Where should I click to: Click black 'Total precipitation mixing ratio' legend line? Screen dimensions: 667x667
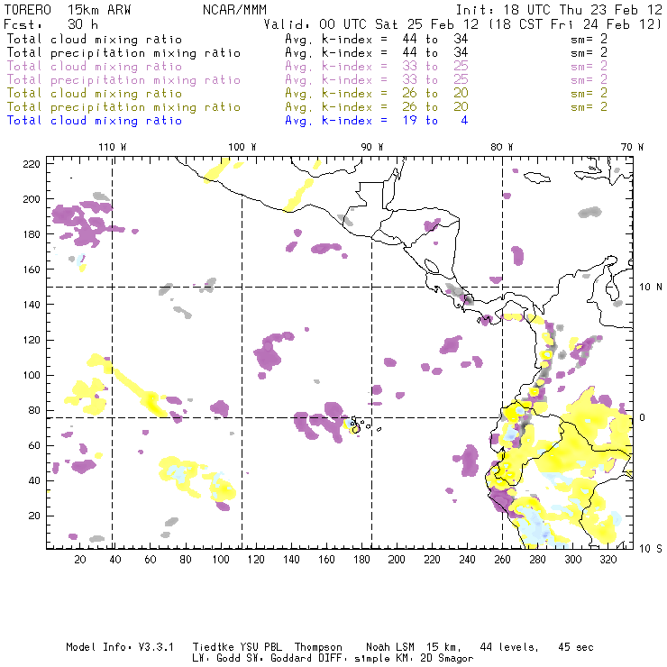coord(123,53)
